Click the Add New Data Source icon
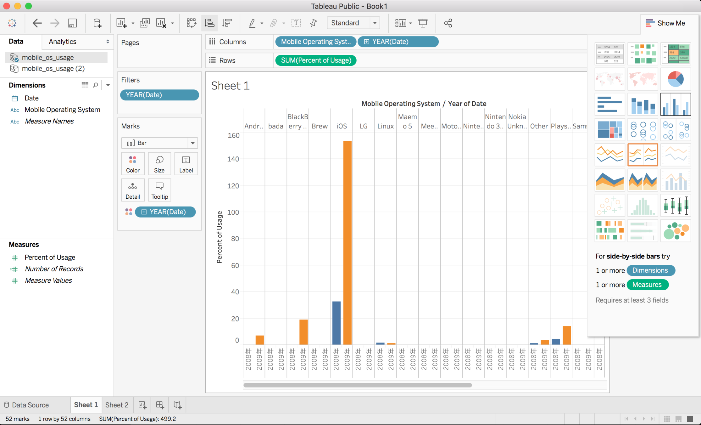Image resolution: width=701 pixels, height=425 pixels. pyautogui.click(x=97, y=23)
